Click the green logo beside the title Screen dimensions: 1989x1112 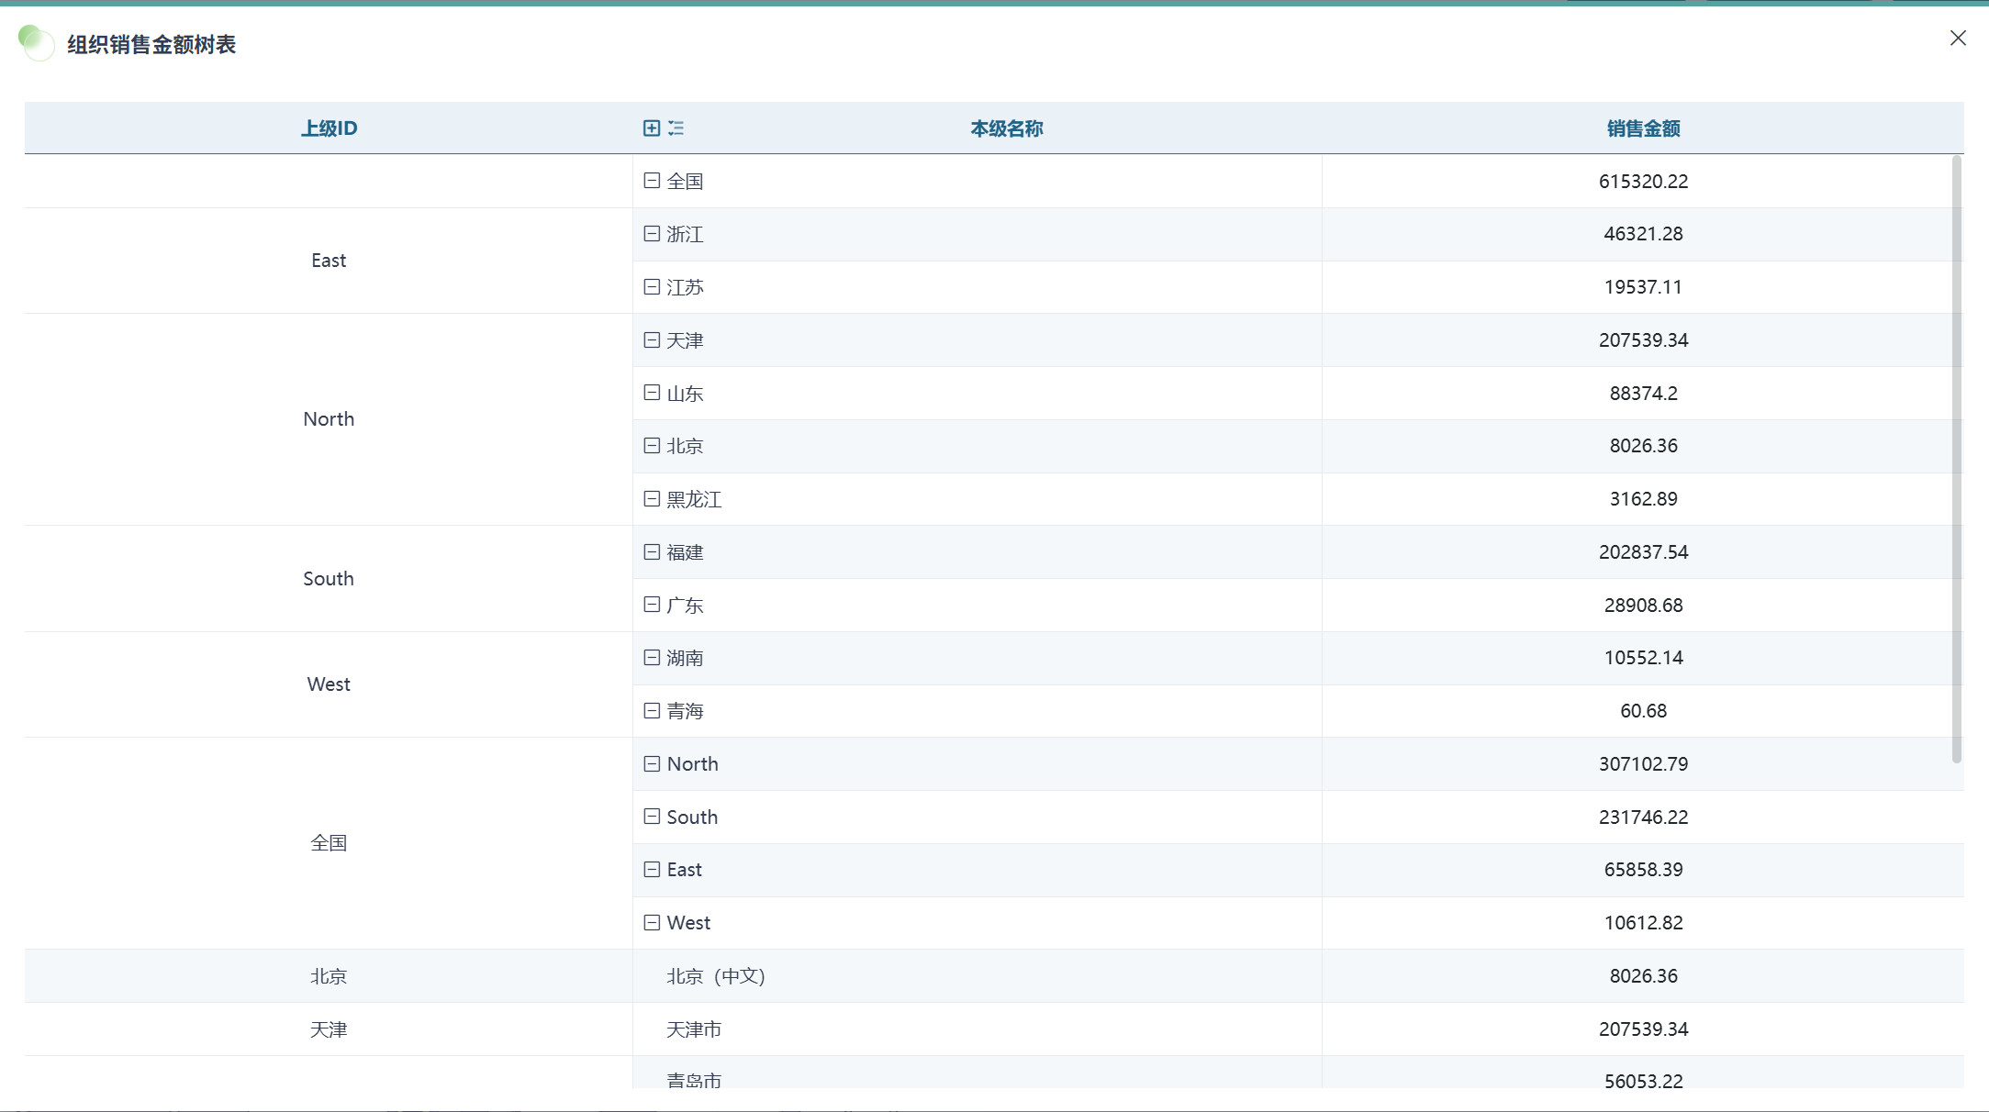point(36,43)
